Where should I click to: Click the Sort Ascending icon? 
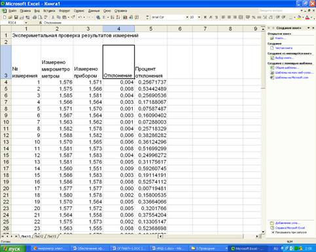click(113, 17)
